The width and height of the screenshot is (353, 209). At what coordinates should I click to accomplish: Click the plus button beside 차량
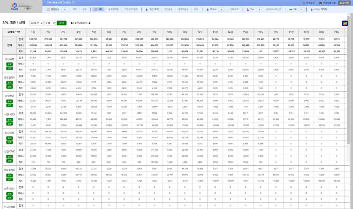click(x=302, y=9)
